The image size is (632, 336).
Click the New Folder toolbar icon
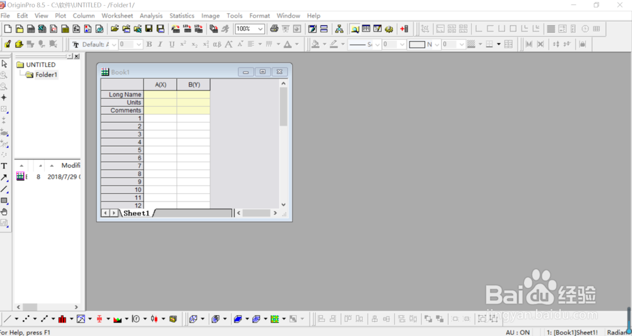coord(19,28)
